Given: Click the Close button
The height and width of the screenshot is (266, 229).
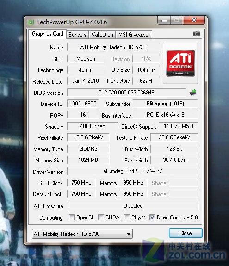Looking at the screenshot, I should coord(186,233).
